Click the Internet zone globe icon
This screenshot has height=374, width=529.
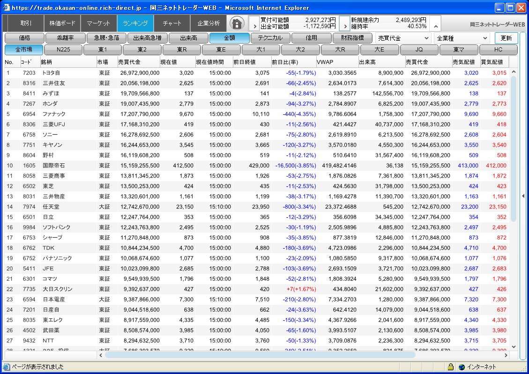(x=462, y=367)
